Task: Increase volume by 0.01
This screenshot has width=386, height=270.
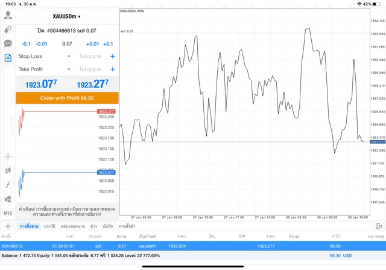Action: [x=92, y=44]
